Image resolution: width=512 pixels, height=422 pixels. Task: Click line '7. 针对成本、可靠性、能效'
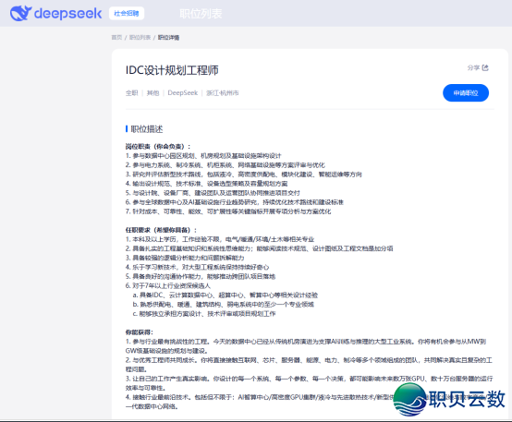click(228, 211)
